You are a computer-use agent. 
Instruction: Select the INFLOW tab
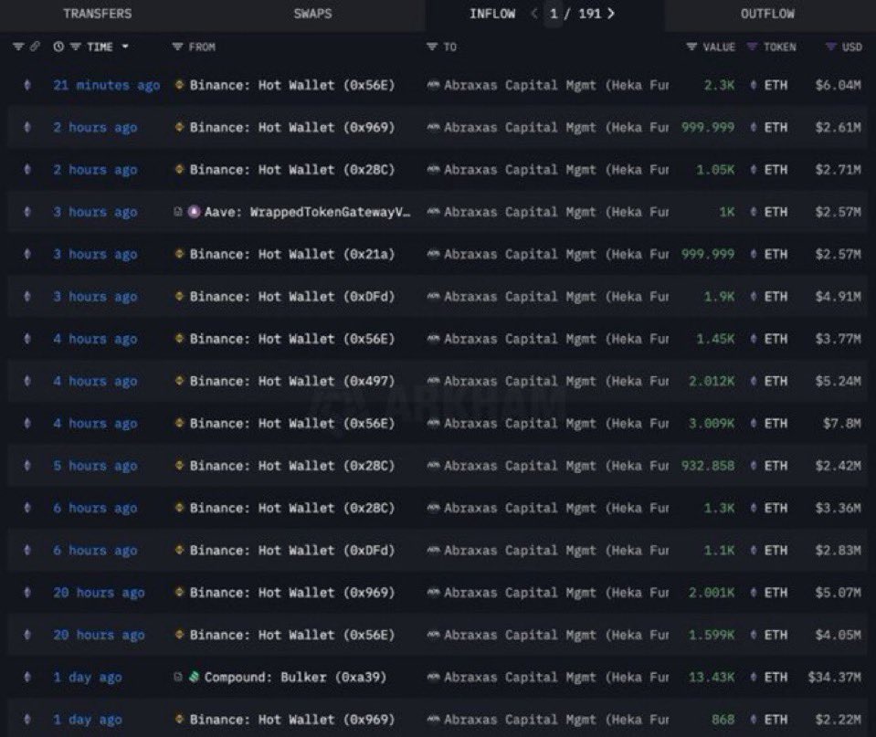[492, 14]
